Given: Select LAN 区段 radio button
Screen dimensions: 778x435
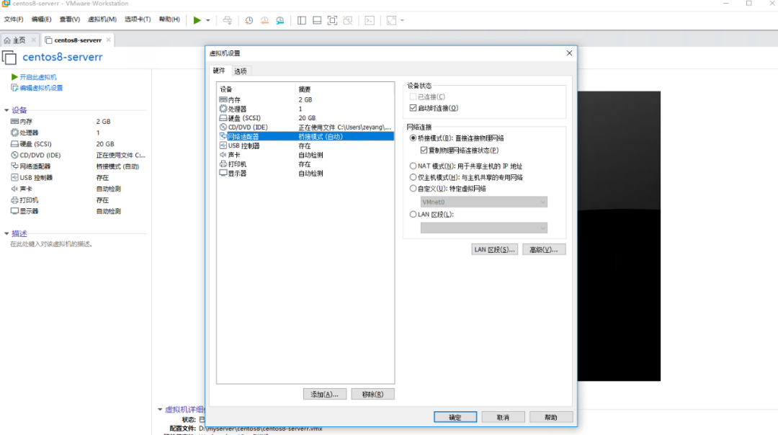Looking at the screenshot, I should coord(413,215).
